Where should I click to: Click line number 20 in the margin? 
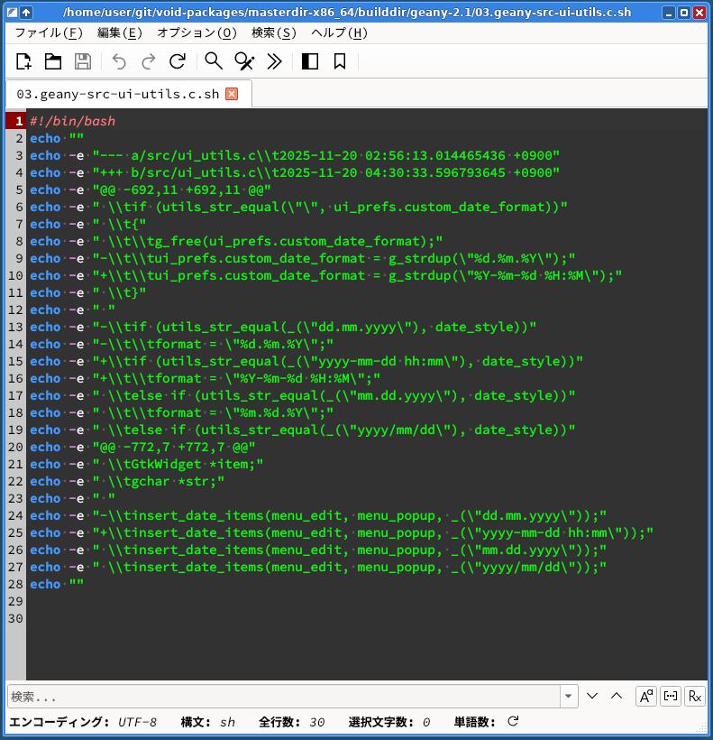[15, 447]
